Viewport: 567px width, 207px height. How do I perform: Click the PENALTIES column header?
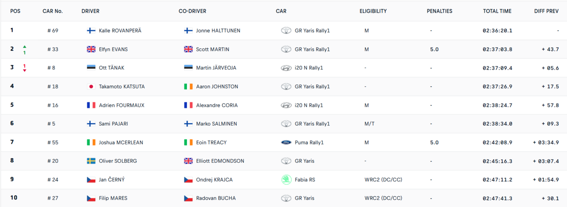point(439,11)
